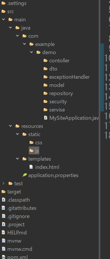The image size is (110, 259).
Task: Click the templates folder icon
Action: (25, 159)
